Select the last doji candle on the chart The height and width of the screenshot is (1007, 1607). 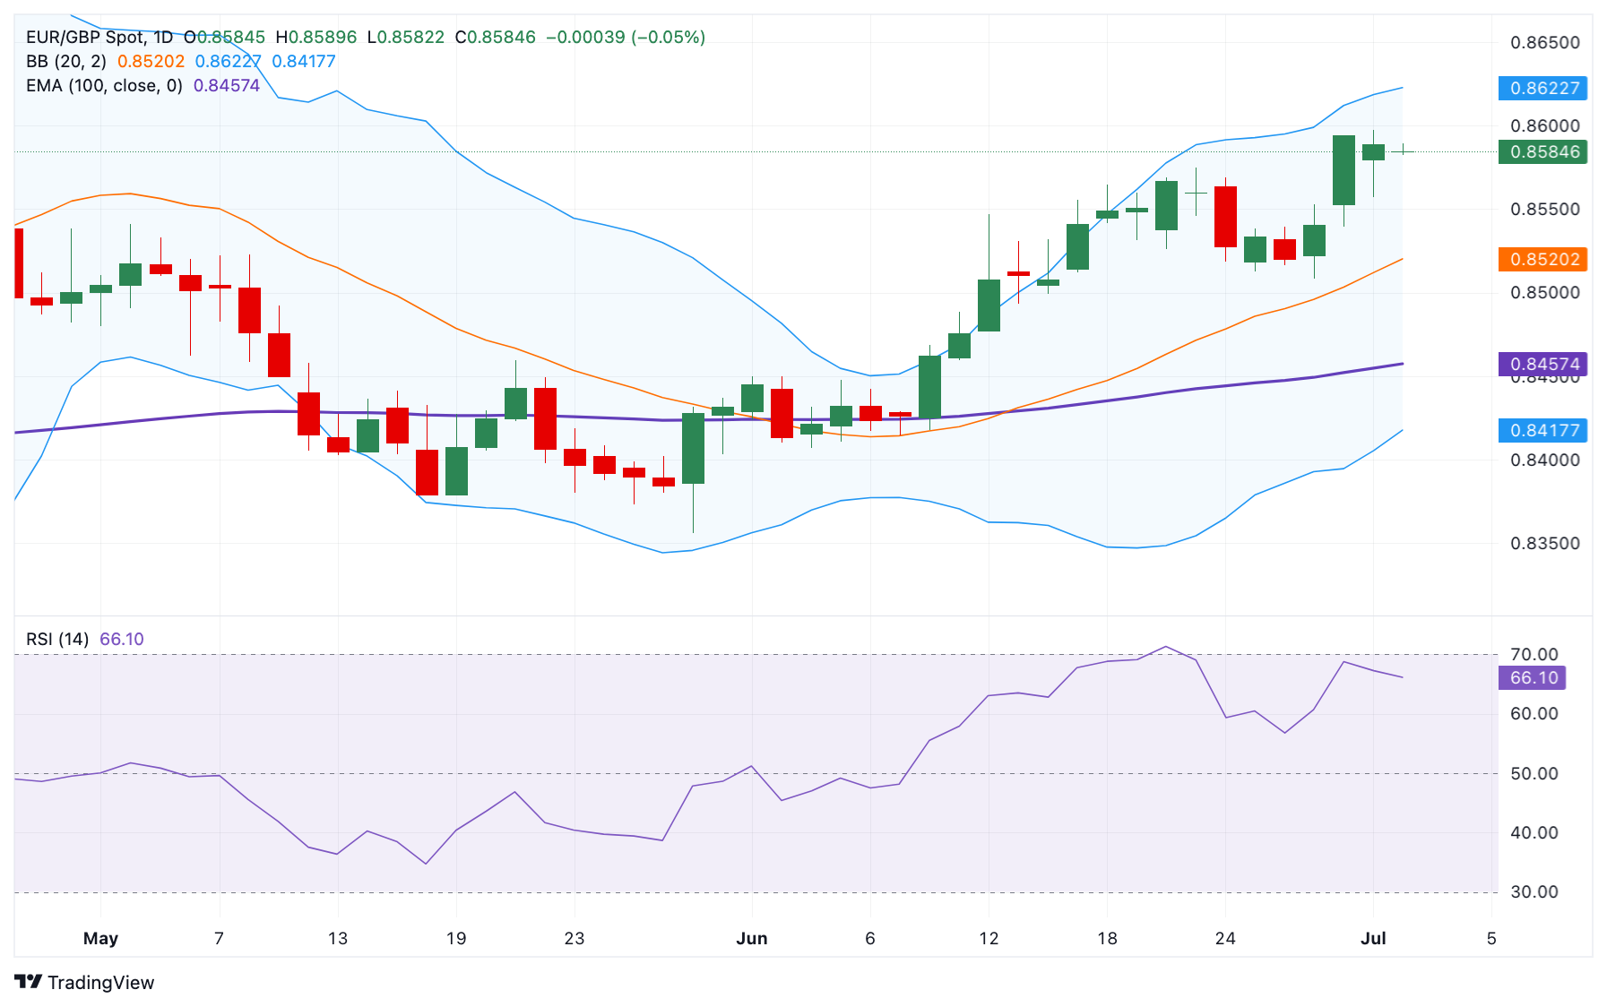click(1403, 151)
